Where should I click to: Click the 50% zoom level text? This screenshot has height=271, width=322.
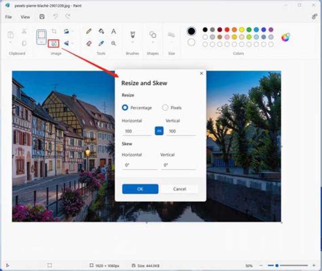[249, 266]
